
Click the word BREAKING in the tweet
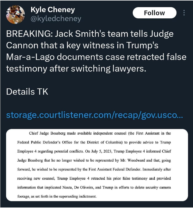29,34
